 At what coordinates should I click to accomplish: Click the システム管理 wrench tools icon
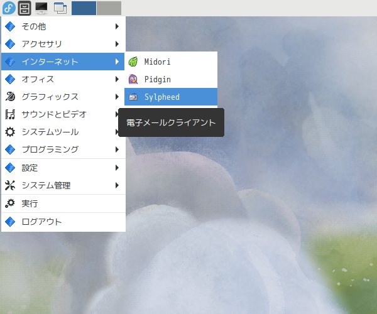coord(10,185)
